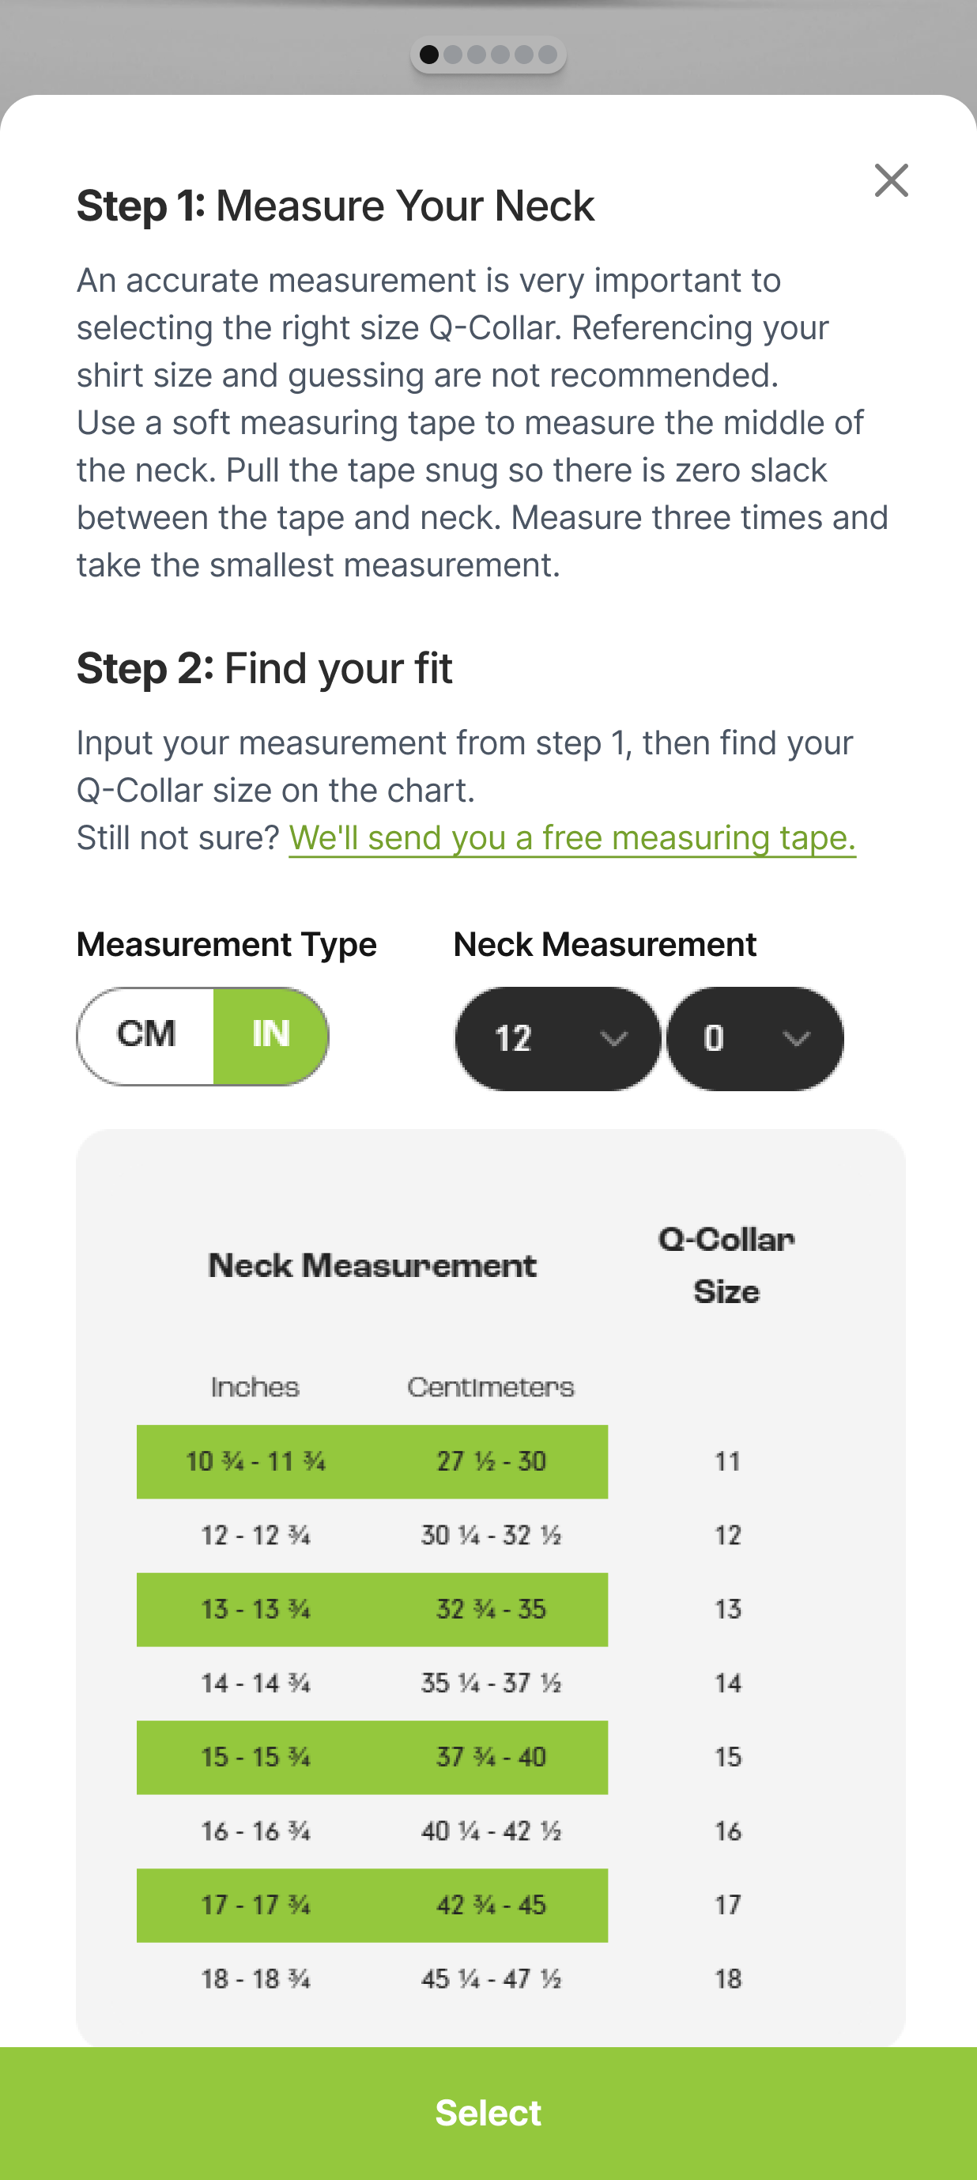The image size is (977, 2180).
Task: Click the Inches column header
Action: pyautogui.click(x=255, y=1387)
